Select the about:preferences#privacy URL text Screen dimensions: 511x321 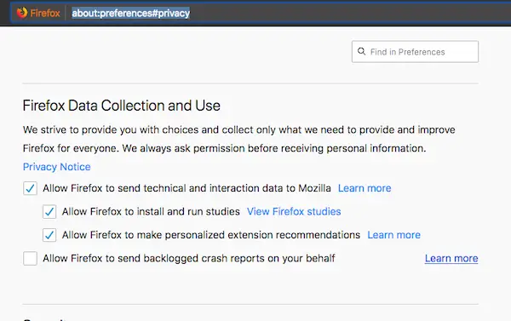130,13
